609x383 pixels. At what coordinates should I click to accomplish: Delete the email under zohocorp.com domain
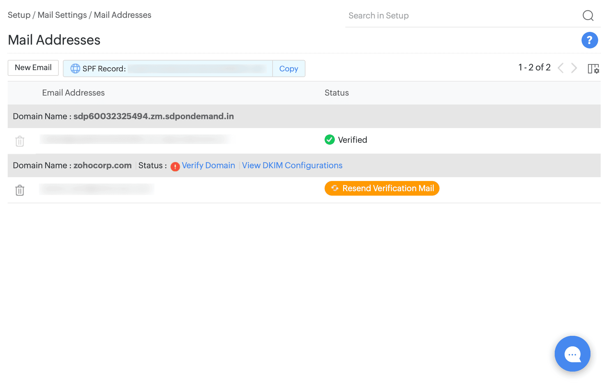pos(20,190)
